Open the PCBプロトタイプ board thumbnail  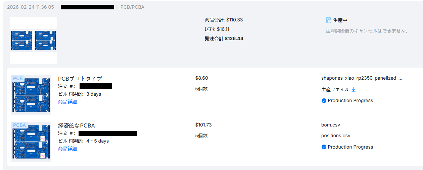[x=31, y=95]
